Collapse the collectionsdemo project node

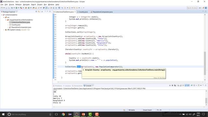coord(2,15)
